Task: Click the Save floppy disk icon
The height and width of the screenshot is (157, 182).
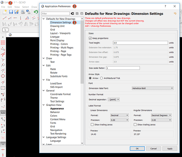Action: pyautogui.click(x=11, y=12)
